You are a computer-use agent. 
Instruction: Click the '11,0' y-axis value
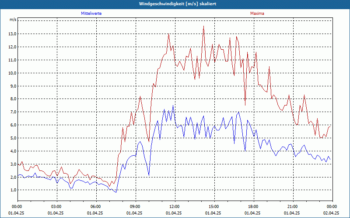13,60
